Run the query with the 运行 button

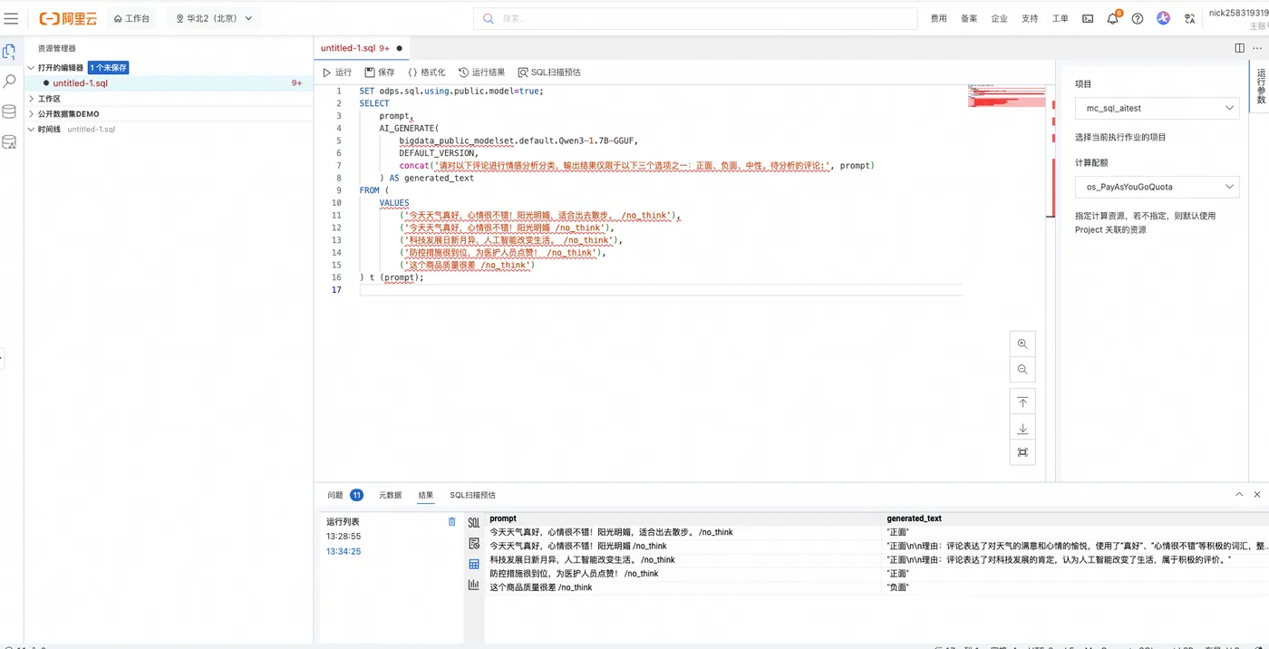pyautogui.click(x=337, y=73)
